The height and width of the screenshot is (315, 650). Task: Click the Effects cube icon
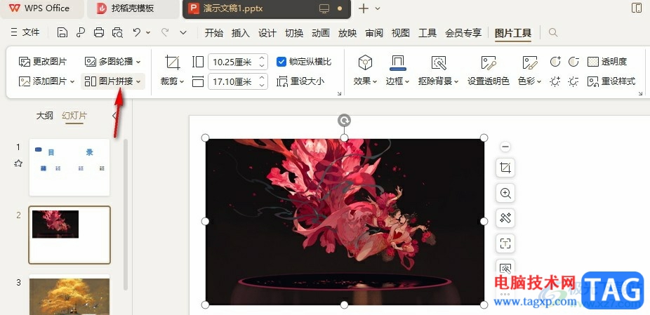point(365,62)
